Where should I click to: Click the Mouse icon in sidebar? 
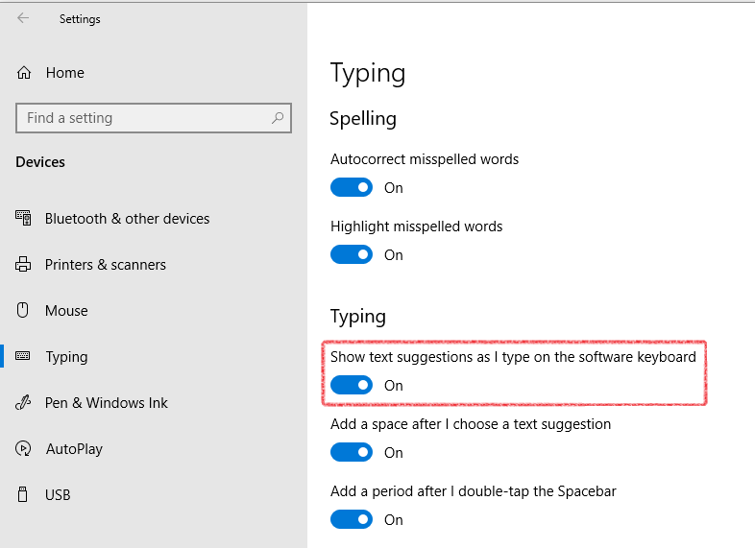coord(23,310)
